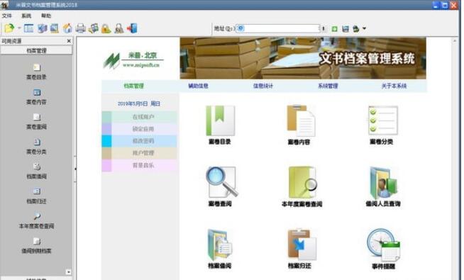Open the 档案借阅 large icon in main panel
Screen dimensions: 464x280
(219, 245)
